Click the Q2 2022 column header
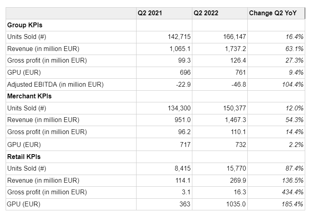310x220 pixels. click(x=206, y=13)
